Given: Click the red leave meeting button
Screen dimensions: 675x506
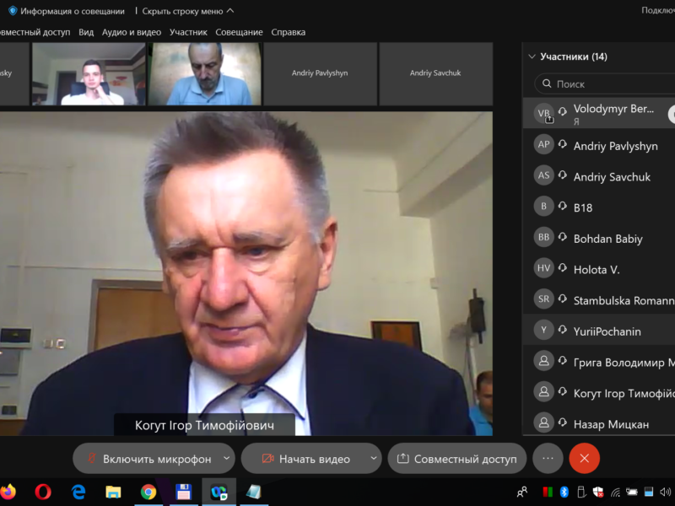Looking at the screenshot, I should [584, 458].
